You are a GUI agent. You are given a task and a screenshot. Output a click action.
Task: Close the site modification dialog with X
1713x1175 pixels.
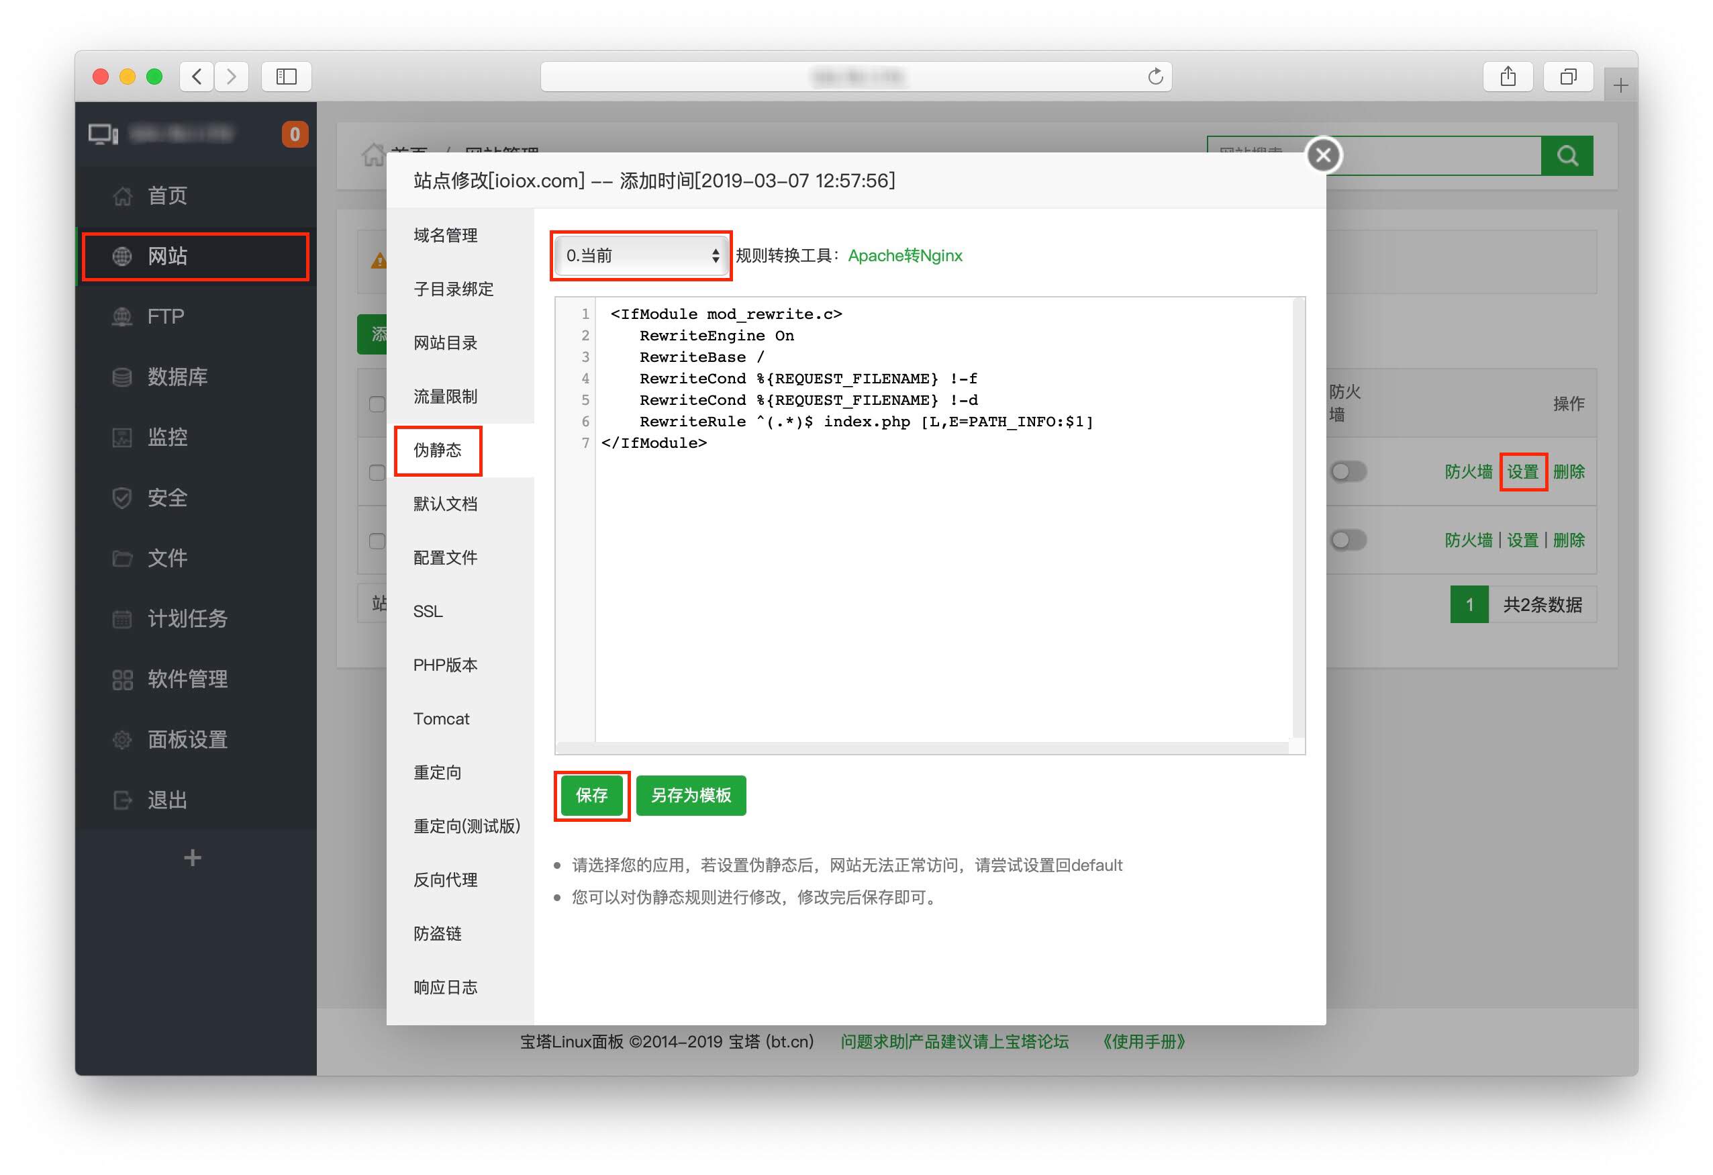pyautogui.click(x=1323, y=155)
